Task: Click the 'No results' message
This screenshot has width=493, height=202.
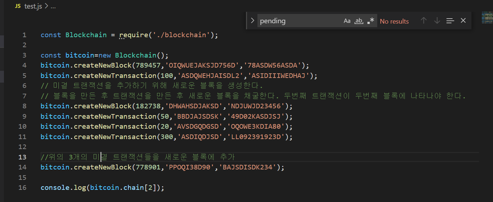Action: (394, 21)
